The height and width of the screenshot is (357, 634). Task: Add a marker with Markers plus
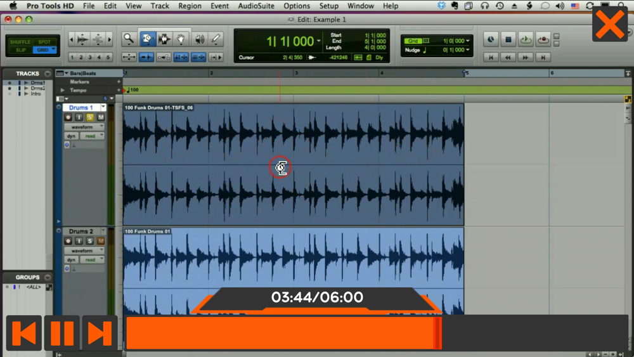point(119,82)
